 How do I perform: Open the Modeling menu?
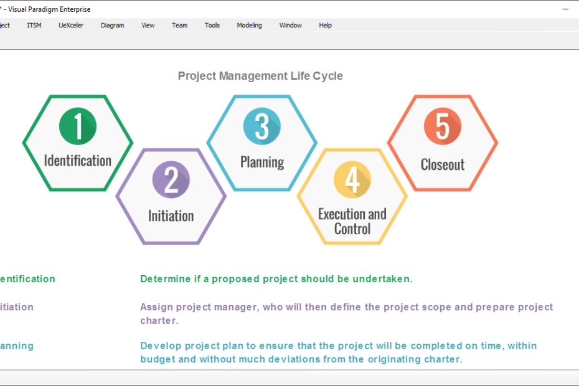tap(249, 25)
